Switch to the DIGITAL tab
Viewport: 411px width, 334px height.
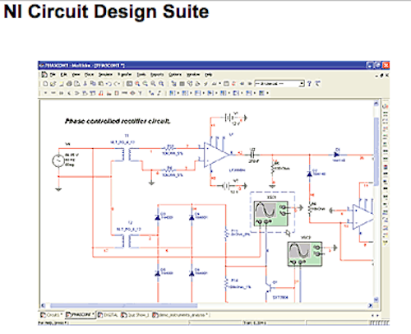coord(108,315)
